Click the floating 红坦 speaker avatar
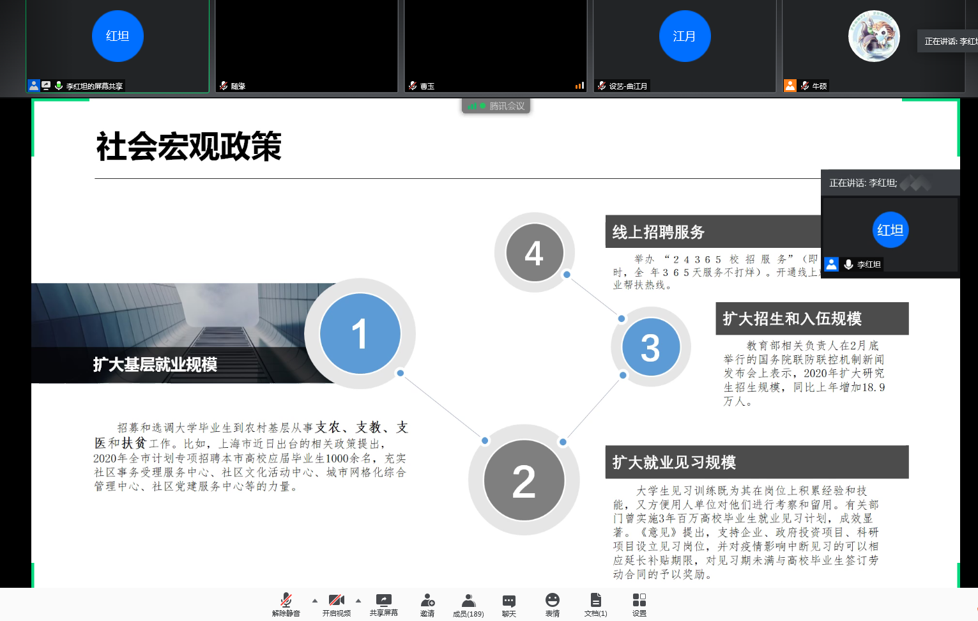The width and height of the screenshot is (978, 621). pos(890,230)
